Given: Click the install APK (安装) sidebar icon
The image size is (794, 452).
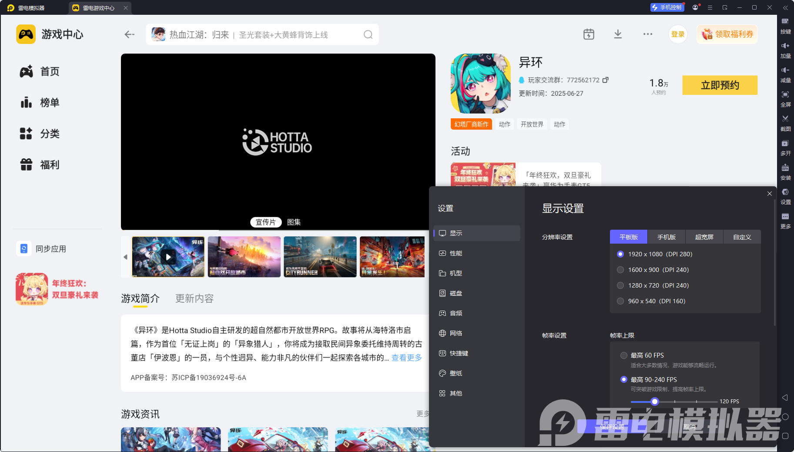Looking at the screenshot, I should (x=785, y=171).
